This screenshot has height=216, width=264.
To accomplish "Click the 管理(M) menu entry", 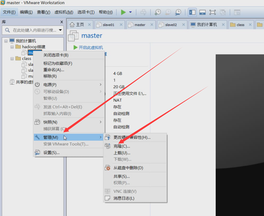I will [69, 137].
